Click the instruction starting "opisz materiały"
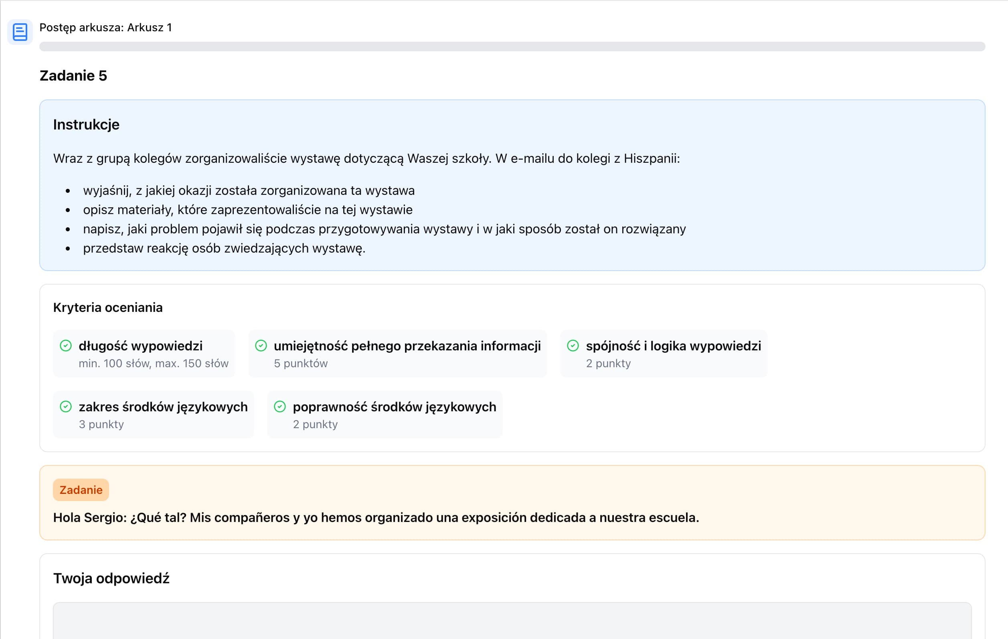 247,210
